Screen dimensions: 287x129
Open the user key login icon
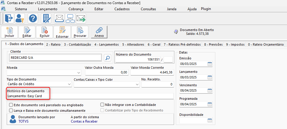(20, 18)
